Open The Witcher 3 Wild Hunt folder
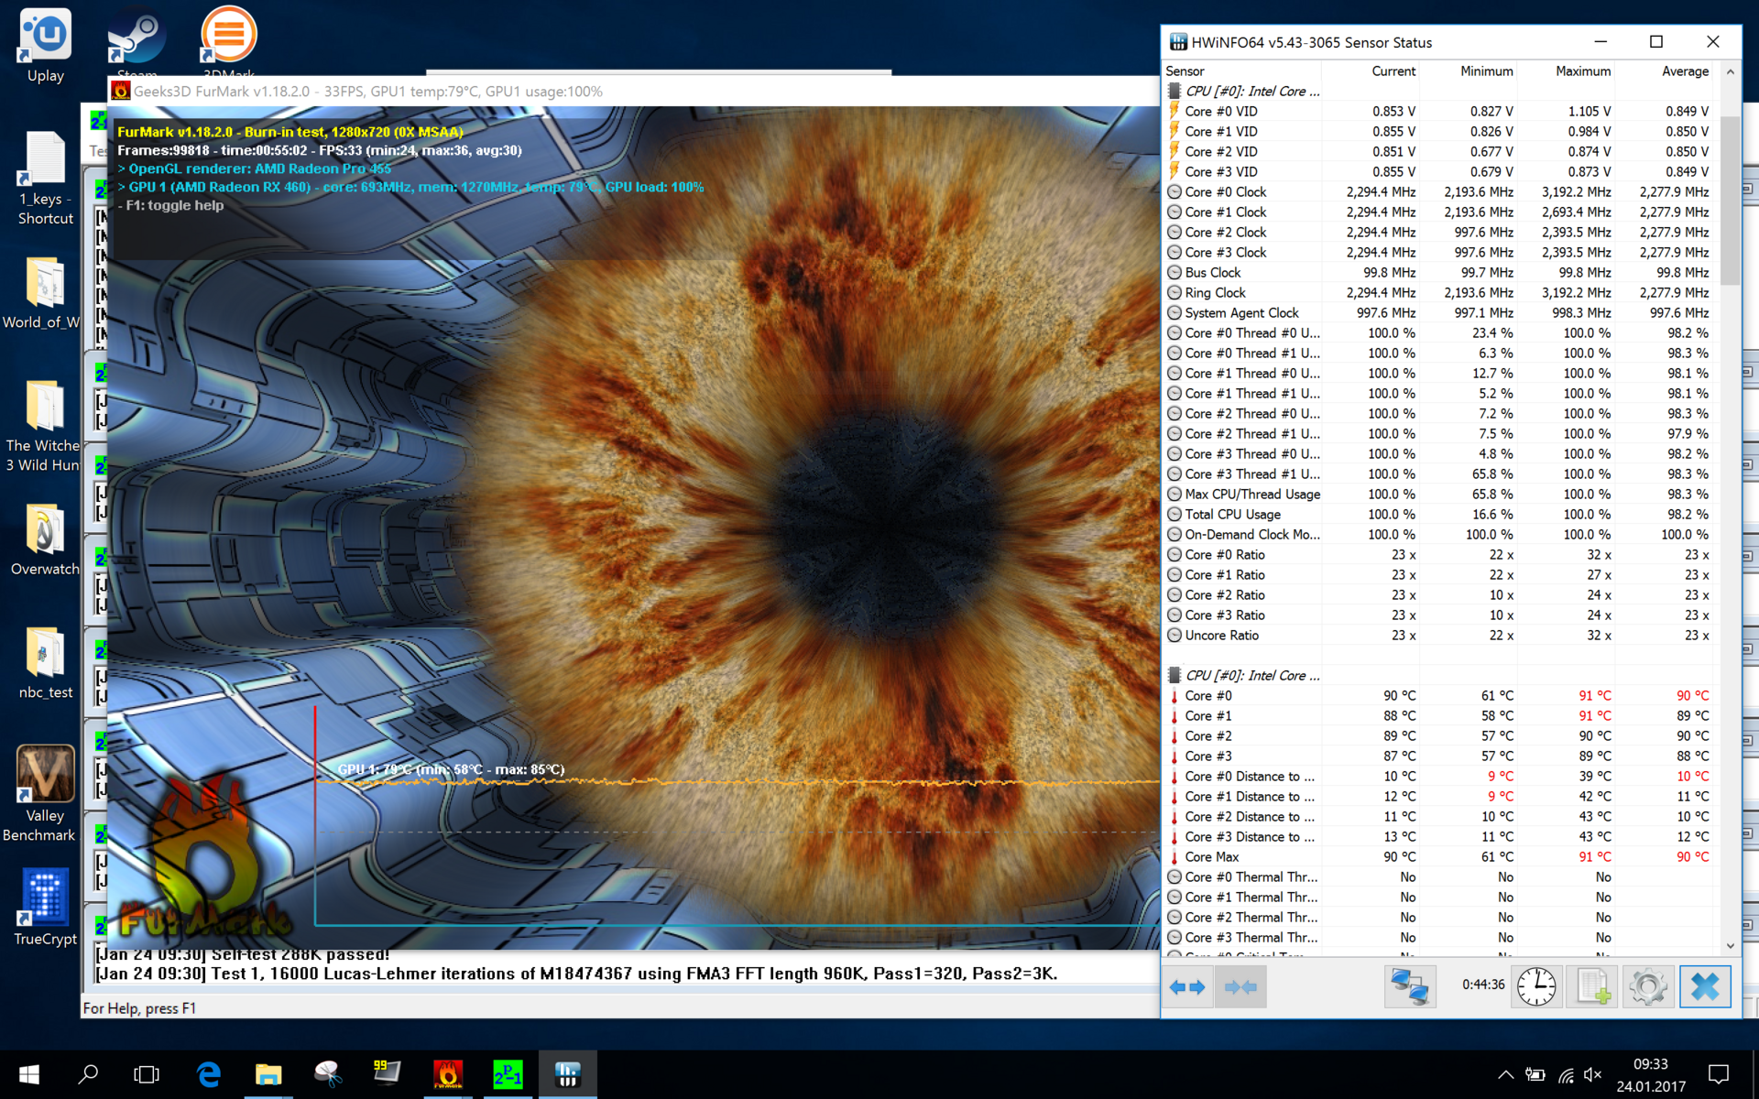This screenshot has height=1099, width=1759. coord(42,426)
